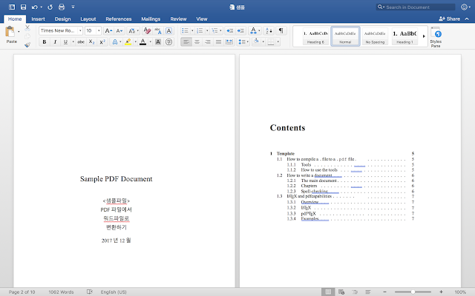This screenshot has height=296, width=475.
Task: Click the Format Painter brush icon
Action: tap(27, 44)
